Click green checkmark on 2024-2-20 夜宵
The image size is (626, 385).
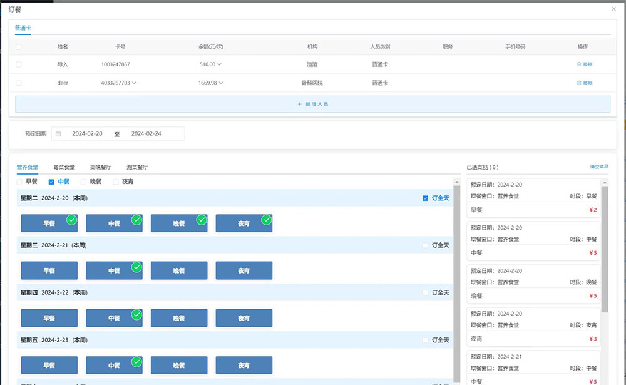[x=267, y=220]
